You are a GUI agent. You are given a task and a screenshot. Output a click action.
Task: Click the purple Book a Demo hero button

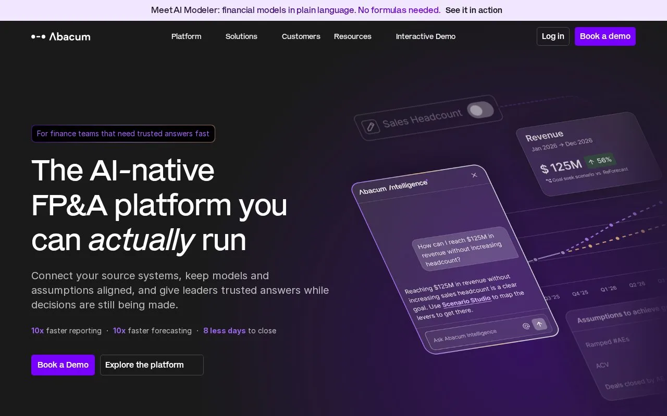(63, 365)
